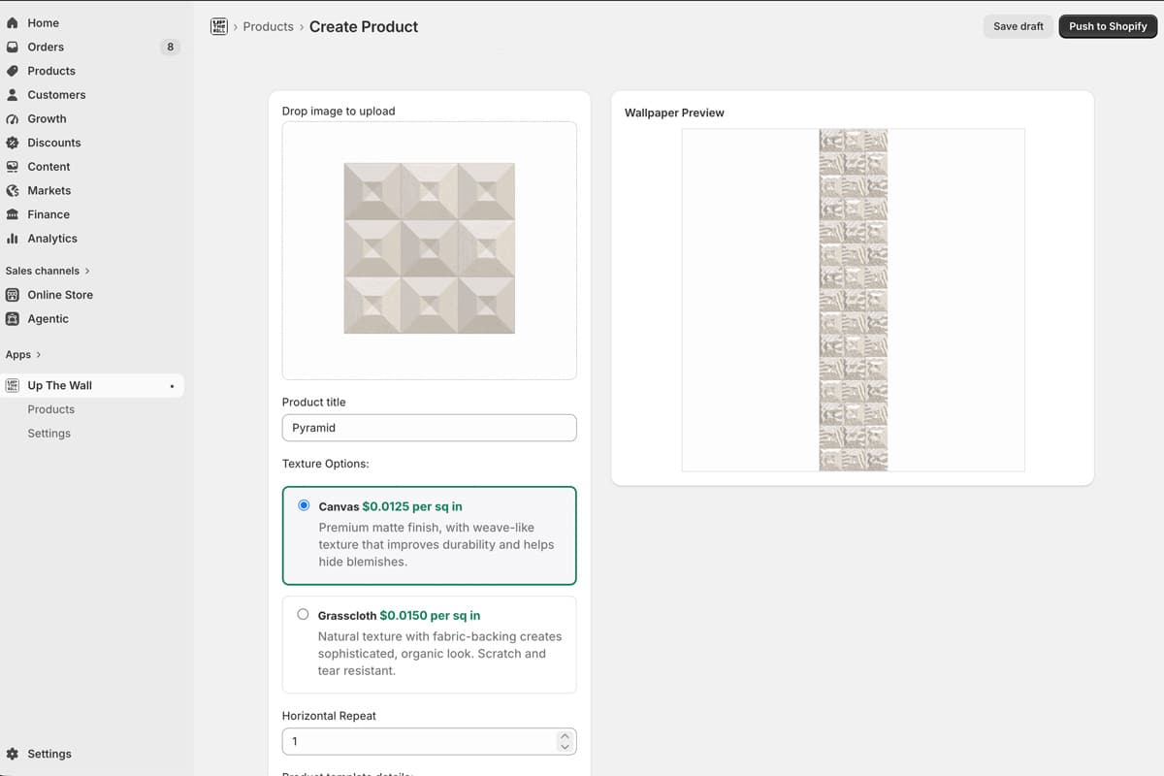This screenshot has height=776, width=1164.
Task: Click the Products tag icon in main sidebar
Action: [13, 71]
